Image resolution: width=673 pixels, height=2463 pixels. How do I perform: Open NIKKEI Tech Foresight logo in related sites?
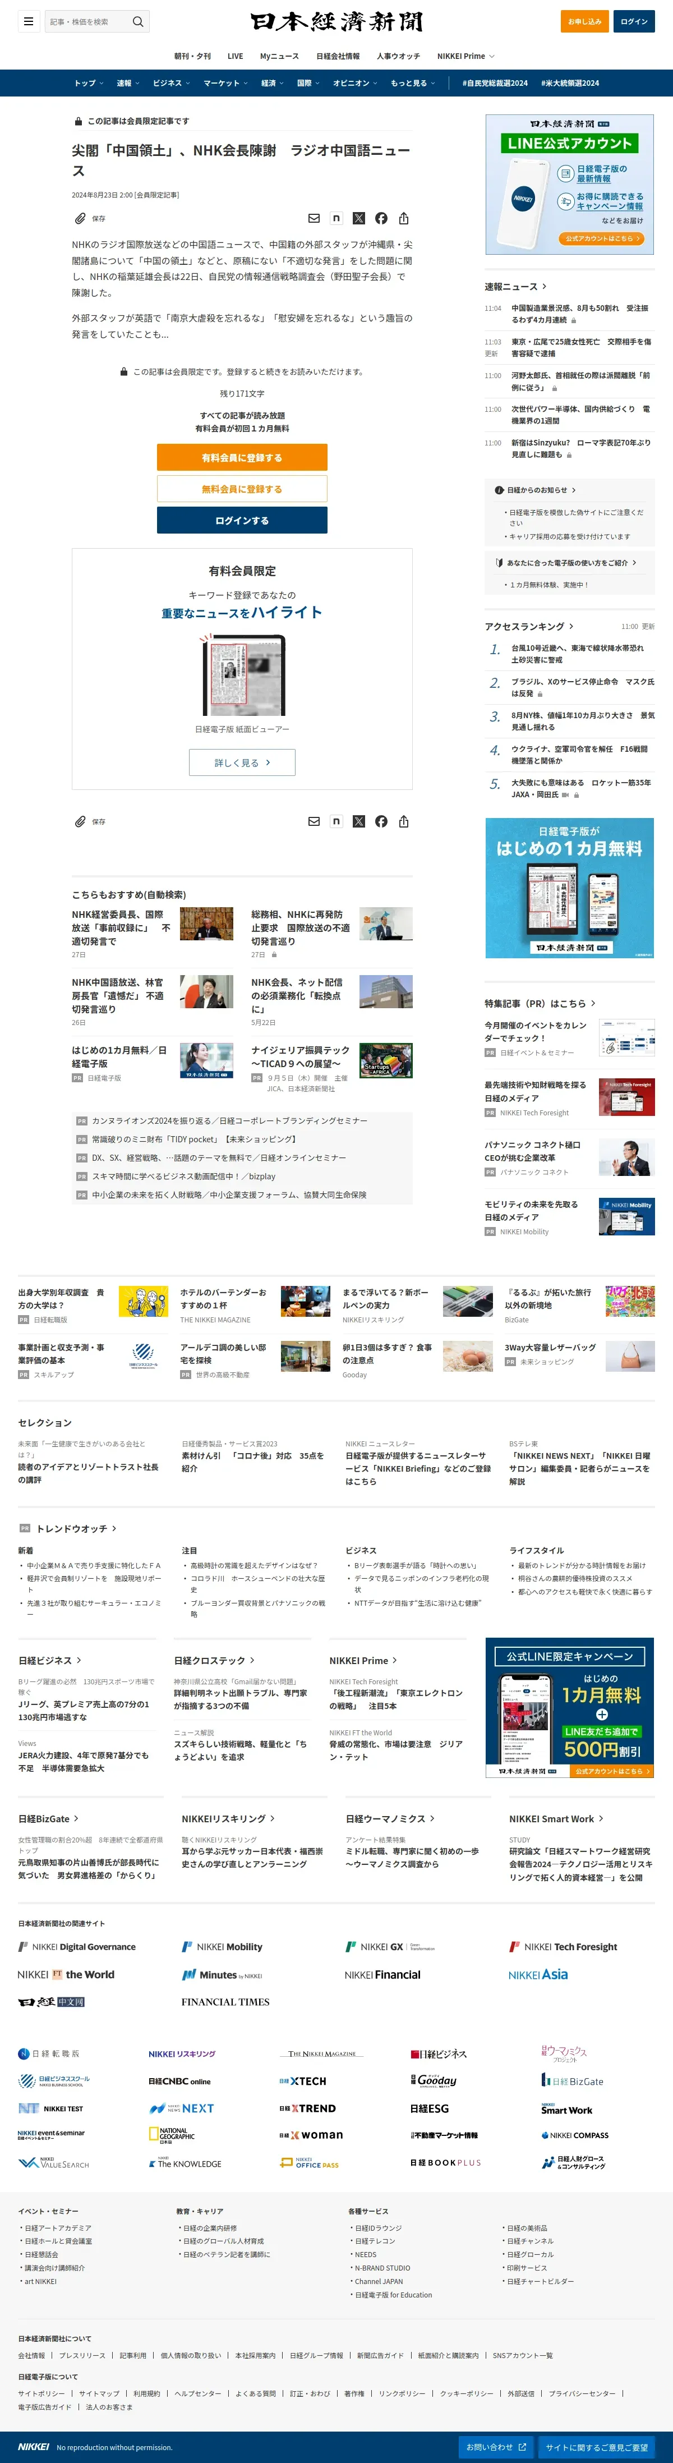[563, 1947]
